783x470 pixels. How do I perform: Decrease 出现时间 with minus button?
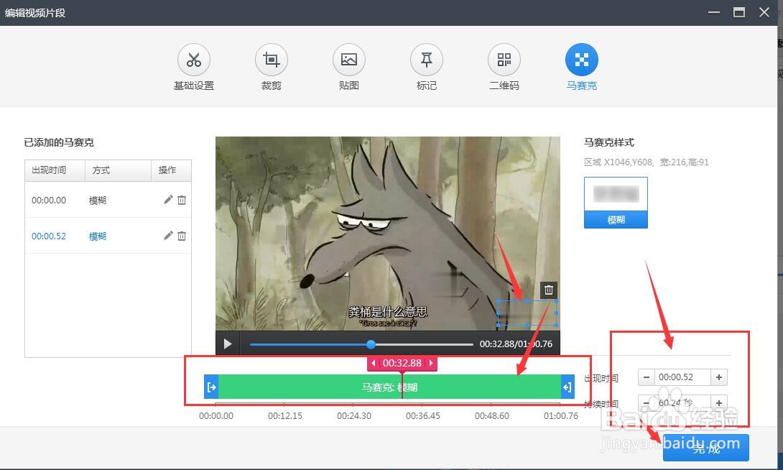[x=647, y=377]
